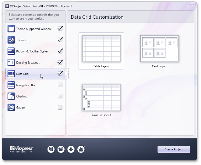Uncheck Ribbon & Toolbar System checkbox
201x165 pixels.
[60, 51]
